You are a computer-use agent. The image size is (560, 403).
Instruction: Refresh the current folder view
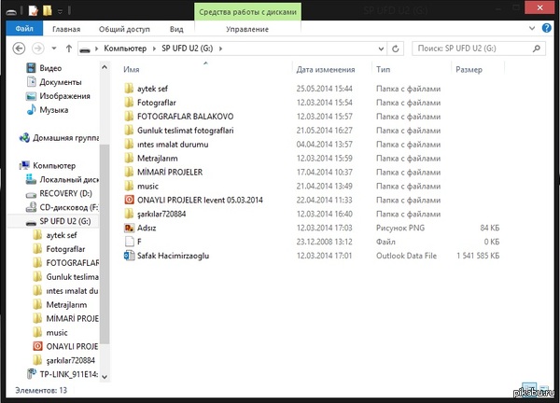(x=396, y=49)
